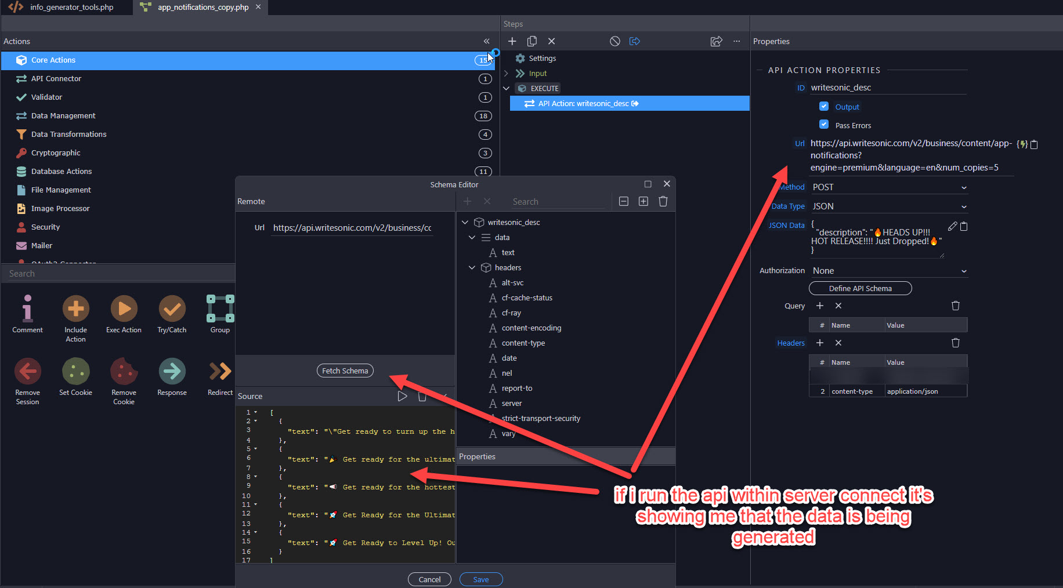This screenshot has height=588, width=1063.
Task: Open the Database Actions category
Action: (248, 172)
